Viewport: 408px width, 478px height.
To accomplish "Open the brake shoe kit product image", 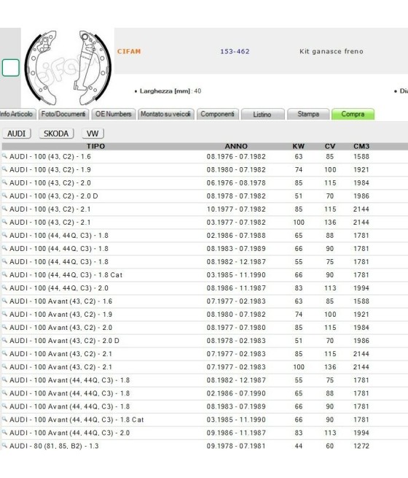I will click(x=68, y=68).
